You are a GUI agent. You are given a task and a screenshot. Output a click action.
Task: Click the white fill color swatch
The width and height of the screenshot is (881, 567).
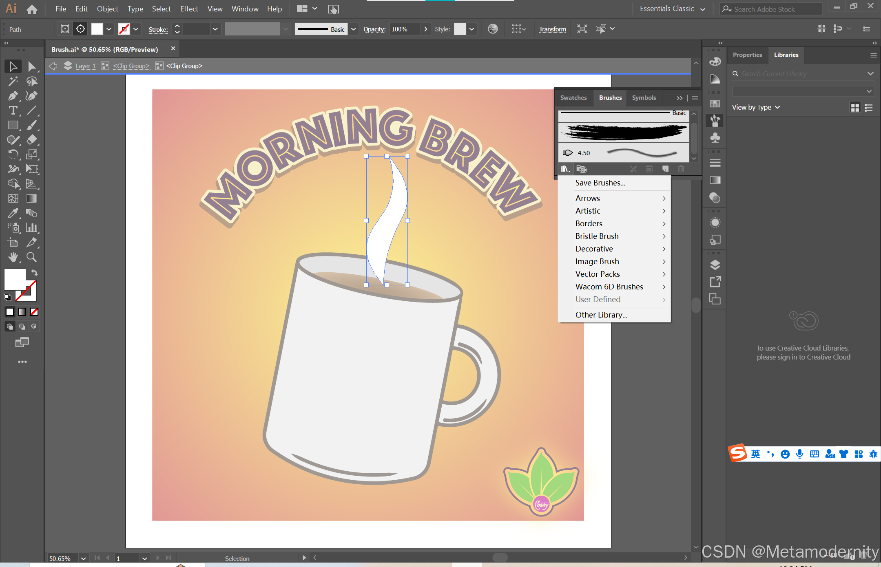click(x=15, y=279)
